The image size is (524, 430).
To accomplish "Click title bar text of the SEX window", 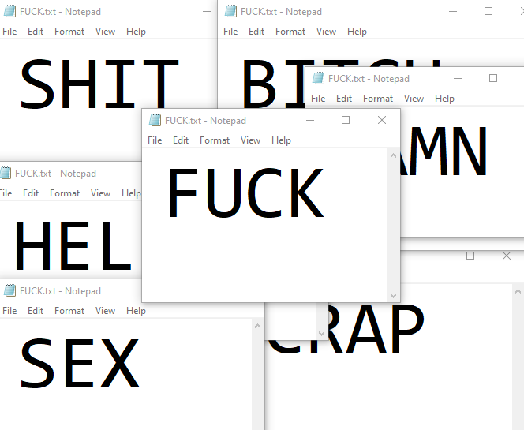I will [60, 291].
